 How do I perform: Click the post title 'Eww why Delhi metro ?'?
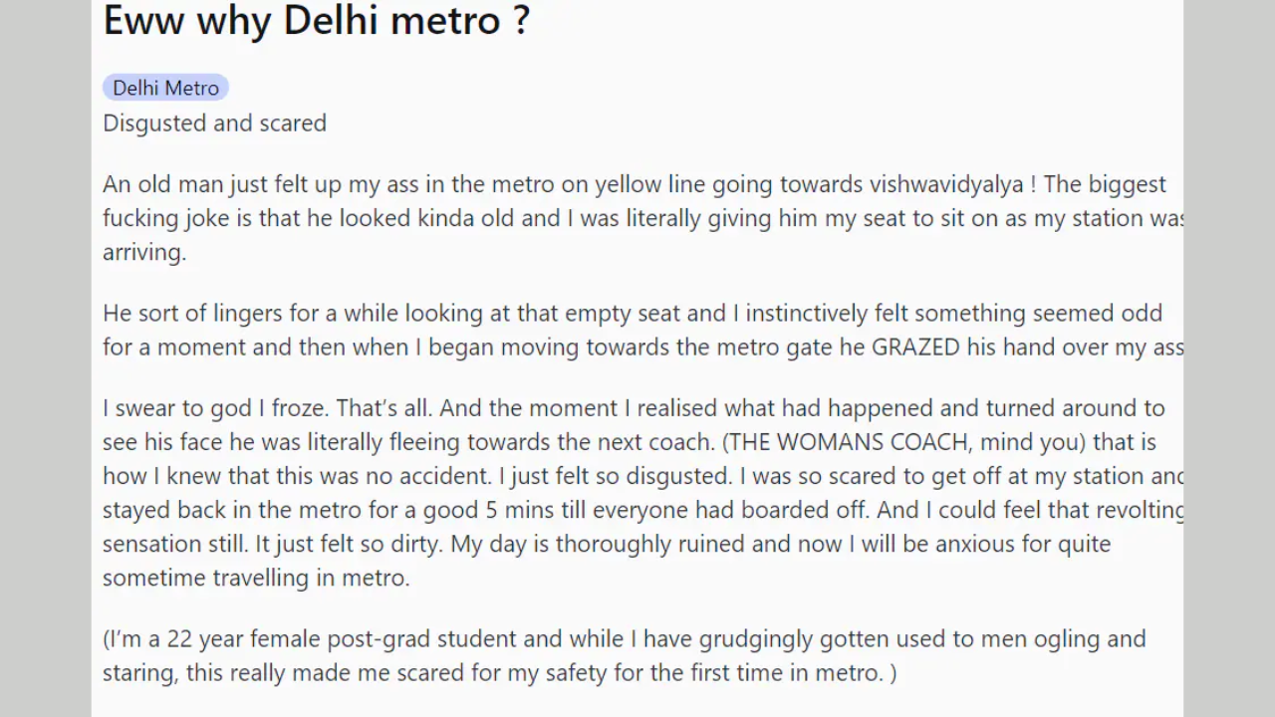click(316, 20)
